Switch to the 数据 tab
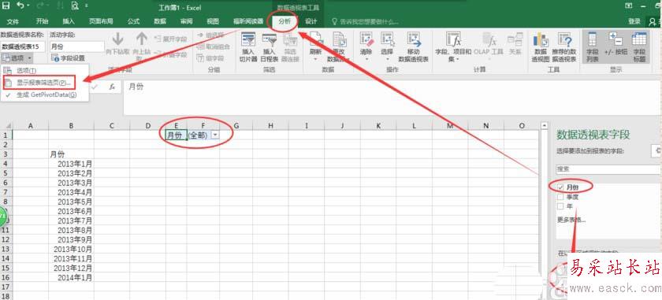 pyautogui.click(x=159, y=21)
